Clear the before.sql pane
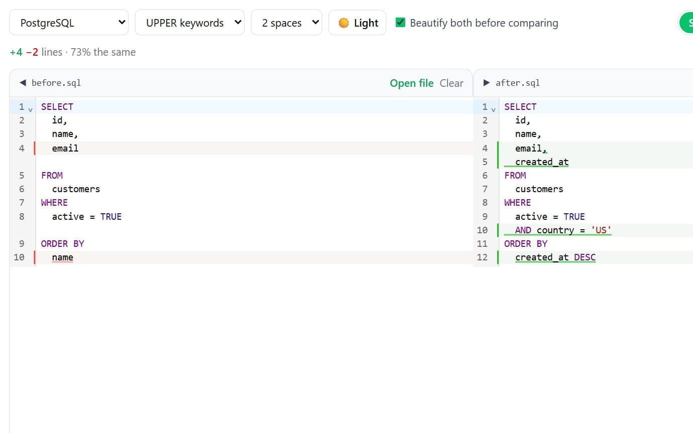This screenshot has width=693, height=433. tap(451, 83)
